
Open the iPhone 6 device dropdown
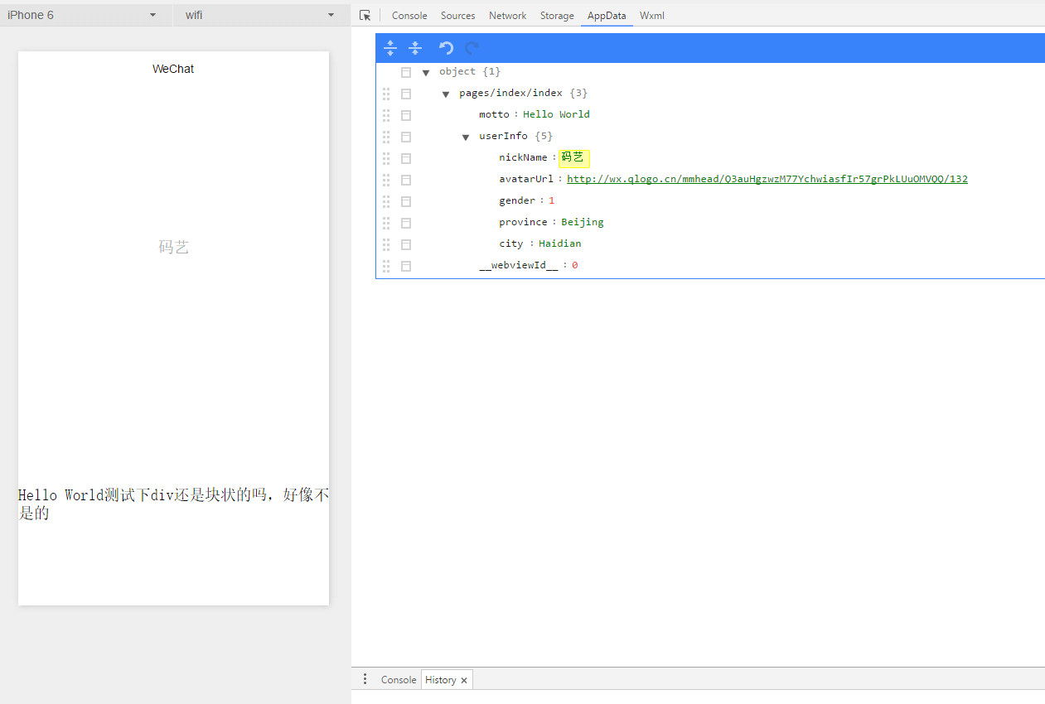(83, 15)
